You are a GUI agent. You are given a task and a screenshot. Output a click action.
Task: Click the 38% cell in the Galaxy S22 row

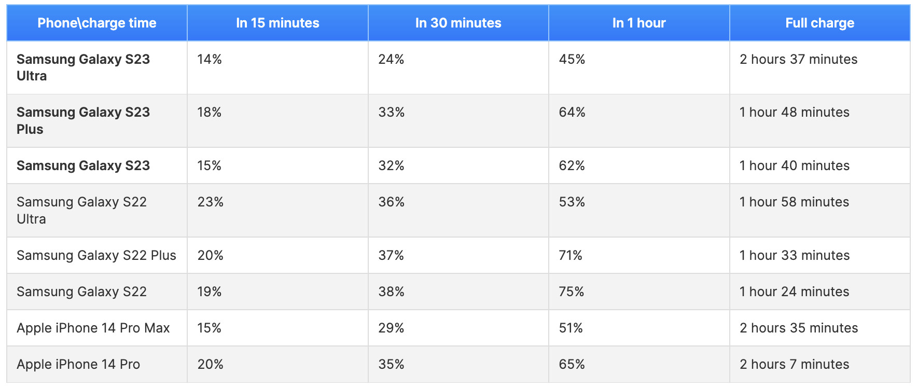391,292
